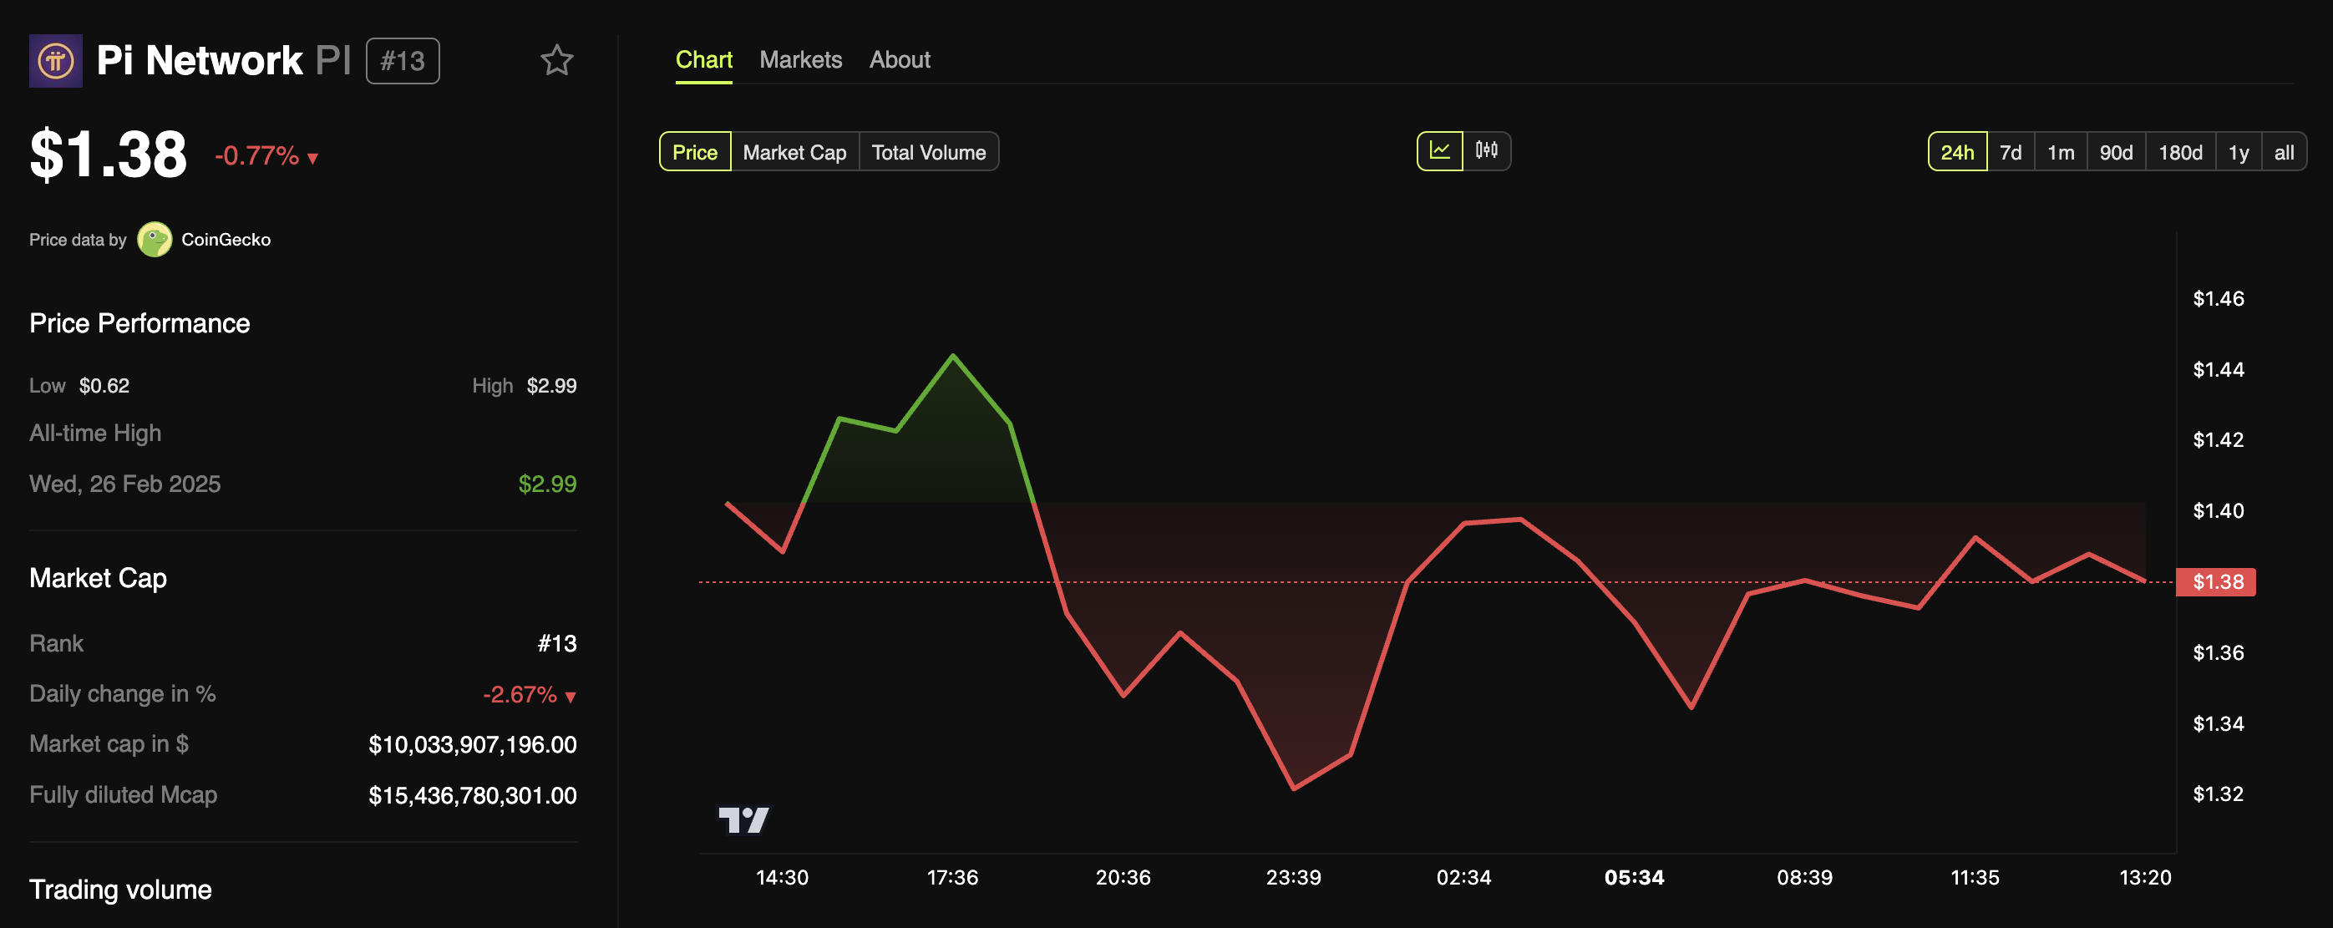Switch to candlestick chart view

(x=1486, y=151)
